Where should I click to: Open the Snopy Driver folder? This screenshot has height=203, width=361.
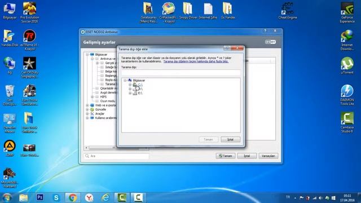(x=188, y=10)
